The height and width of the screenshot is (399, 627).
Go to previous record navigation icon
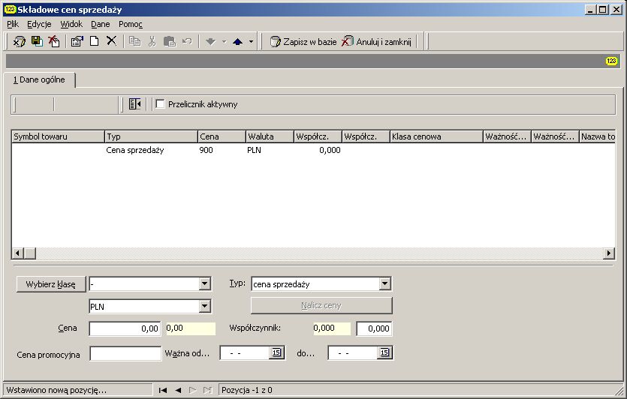pyautogui.click(x=178, y=390)
